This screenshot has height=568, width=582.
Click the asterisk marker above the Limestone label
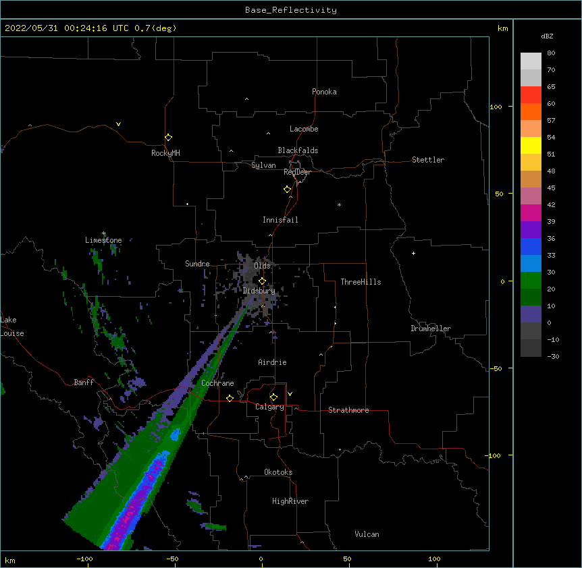tap(104, 233)
